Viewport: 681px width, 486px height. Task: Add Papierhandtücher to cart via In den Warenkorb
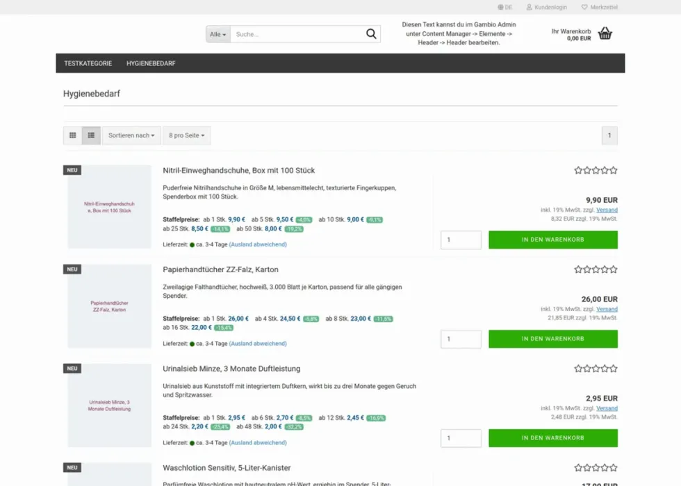[553, 339]
